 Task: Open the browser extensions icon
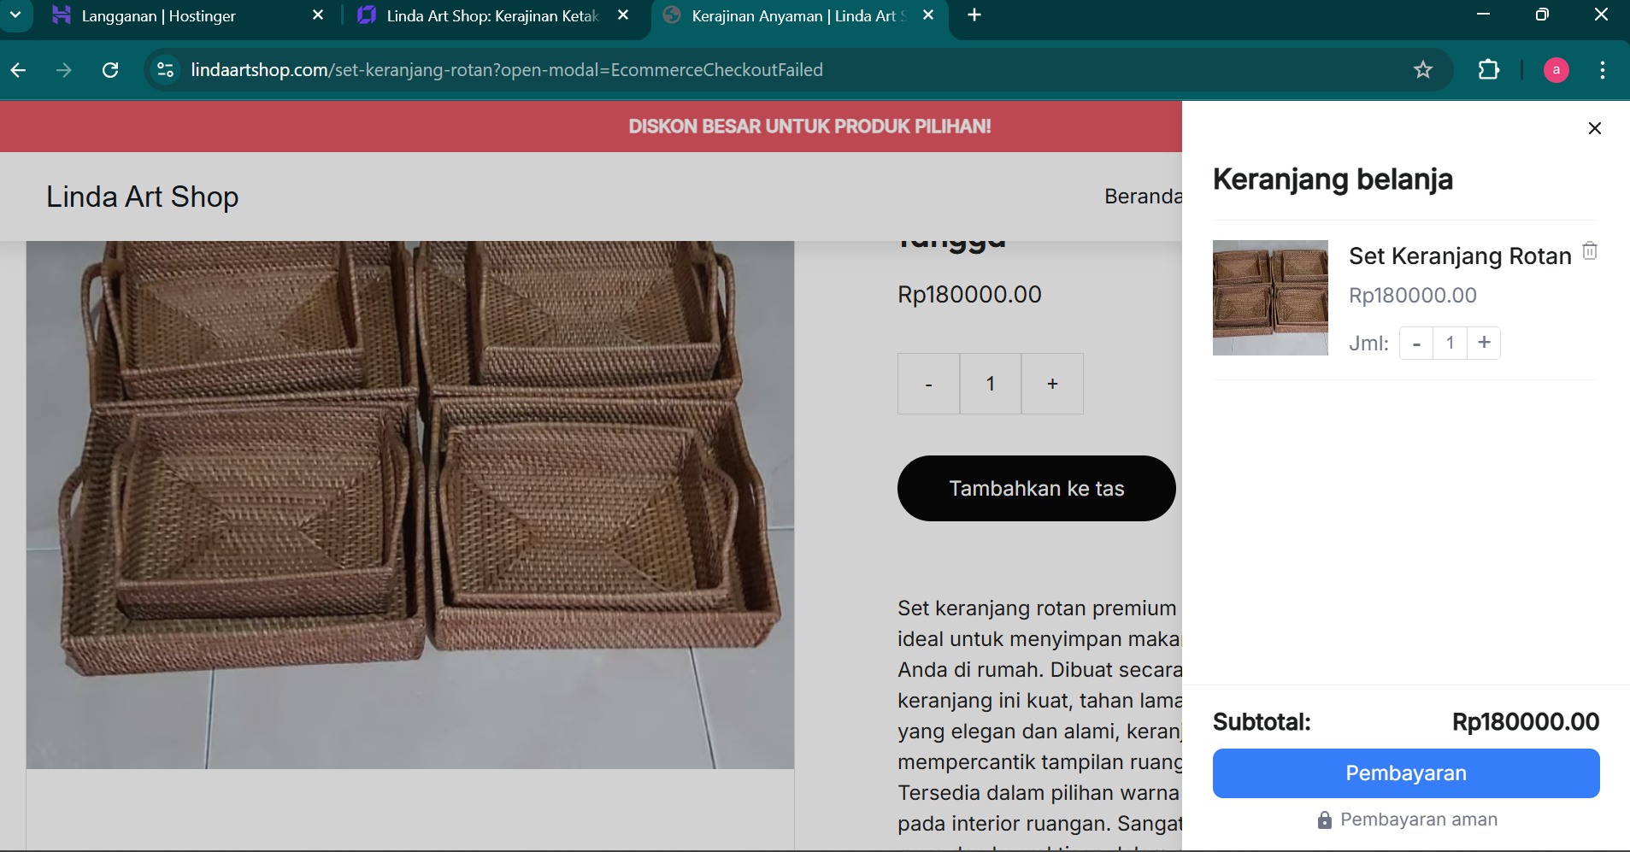coord(1489,70)
